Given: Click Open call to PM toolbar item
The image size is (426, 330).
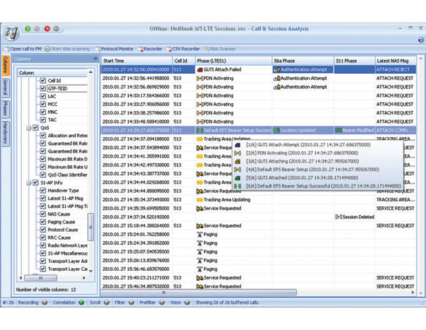Looking at the screenshot, I should coord(23,49).
